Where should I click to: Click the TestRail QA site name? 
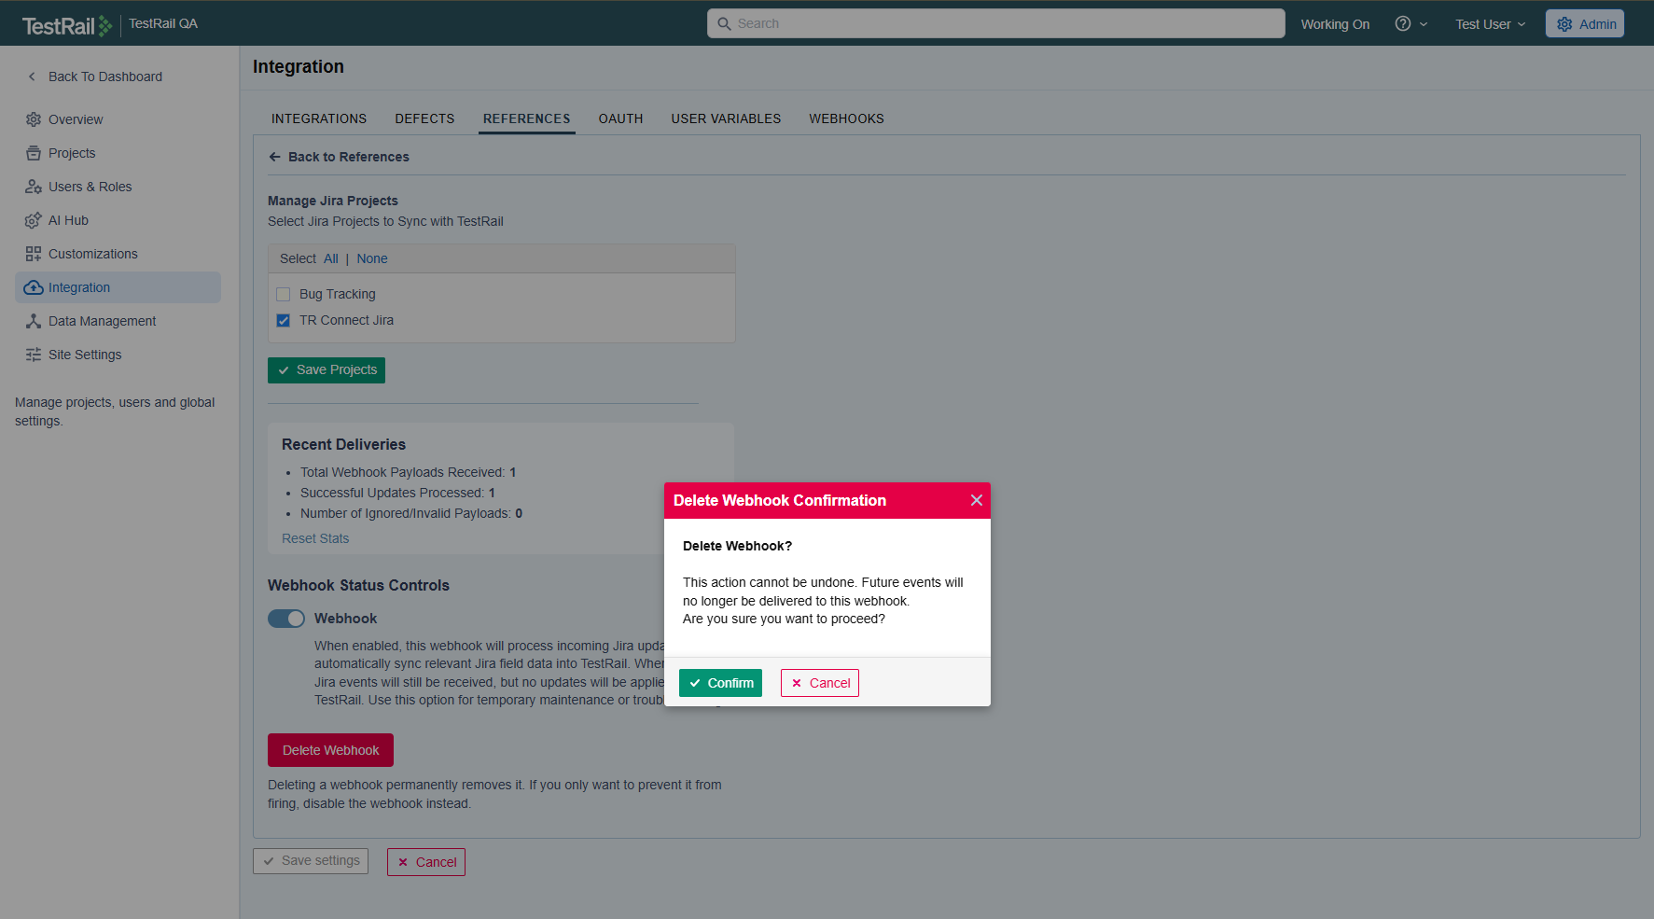[x=163, y=23]
